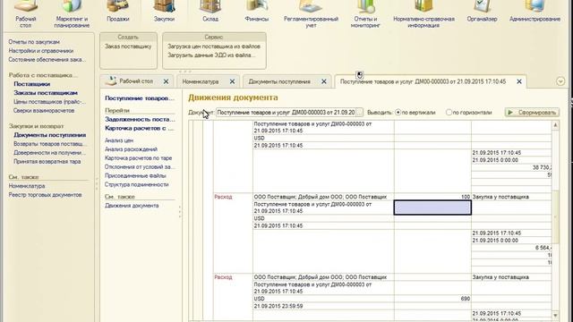Open Карточка расчетов по таре
The width and height of the screenshot is (573, 322).
click(138, 157)
